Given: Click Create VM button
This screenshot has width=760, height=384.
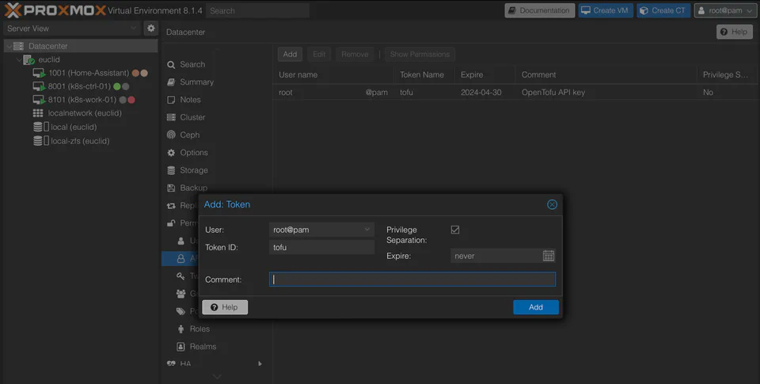Looking at the screenshot, I should 606,10.
